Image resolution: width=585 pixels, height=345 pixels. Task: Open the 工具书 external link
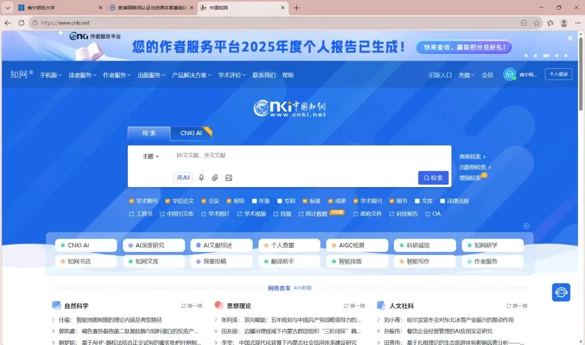[x=141, y=214]
